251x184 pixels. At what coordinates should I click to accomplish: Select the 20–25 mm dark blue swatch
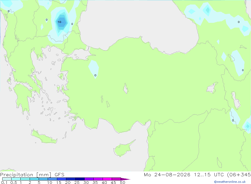tap(71, 179)
